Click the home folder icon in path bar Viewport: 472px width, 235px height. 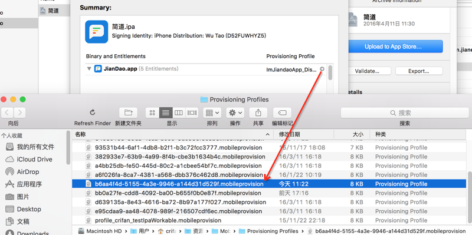tap(160, 231)
